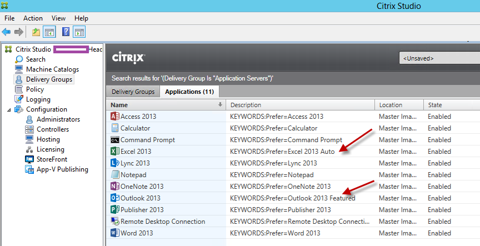The height and width of the screenshot is (246, 480).
Task: Sort by the Description column header
Action: point(301,104)
